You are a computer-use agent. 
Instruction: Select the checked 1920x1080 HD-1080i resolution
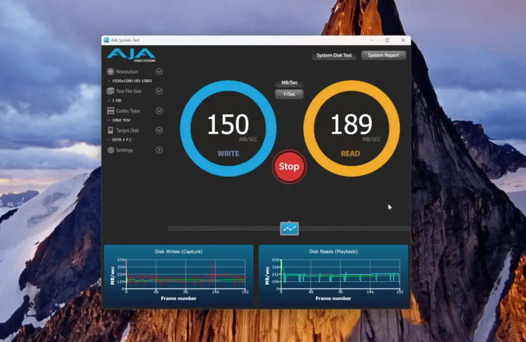132,81
